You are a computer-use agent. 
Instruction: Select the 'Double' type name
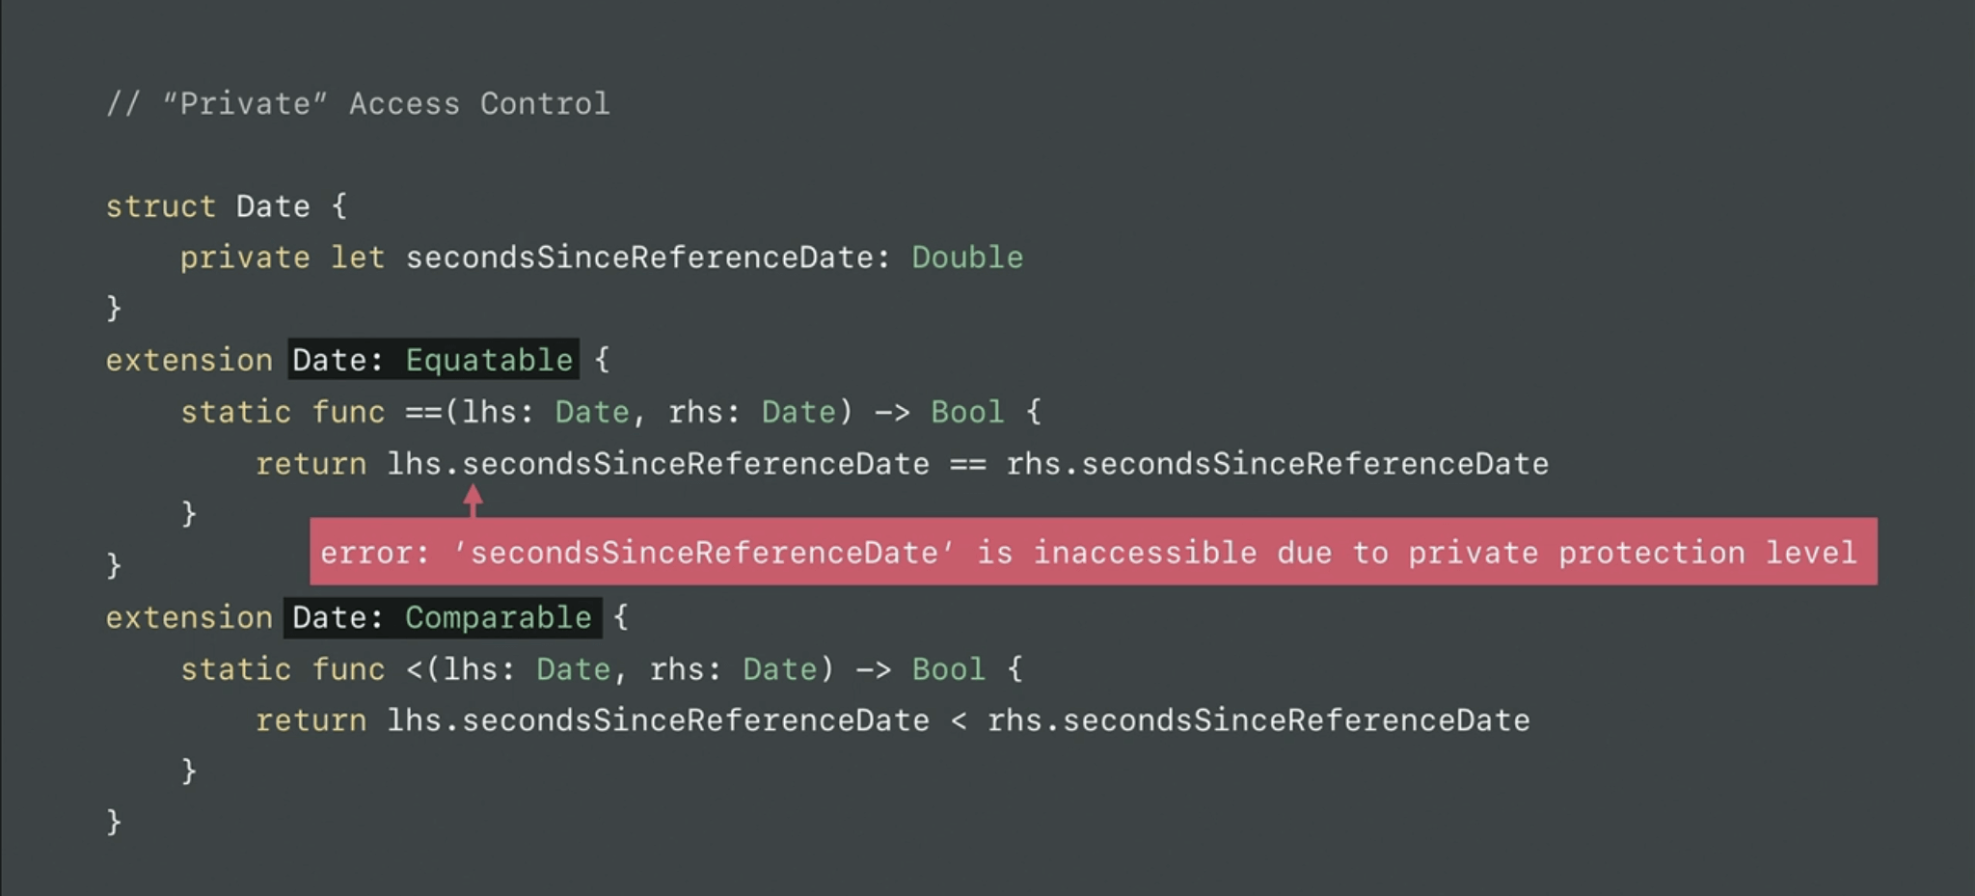(x=967, y=258)
